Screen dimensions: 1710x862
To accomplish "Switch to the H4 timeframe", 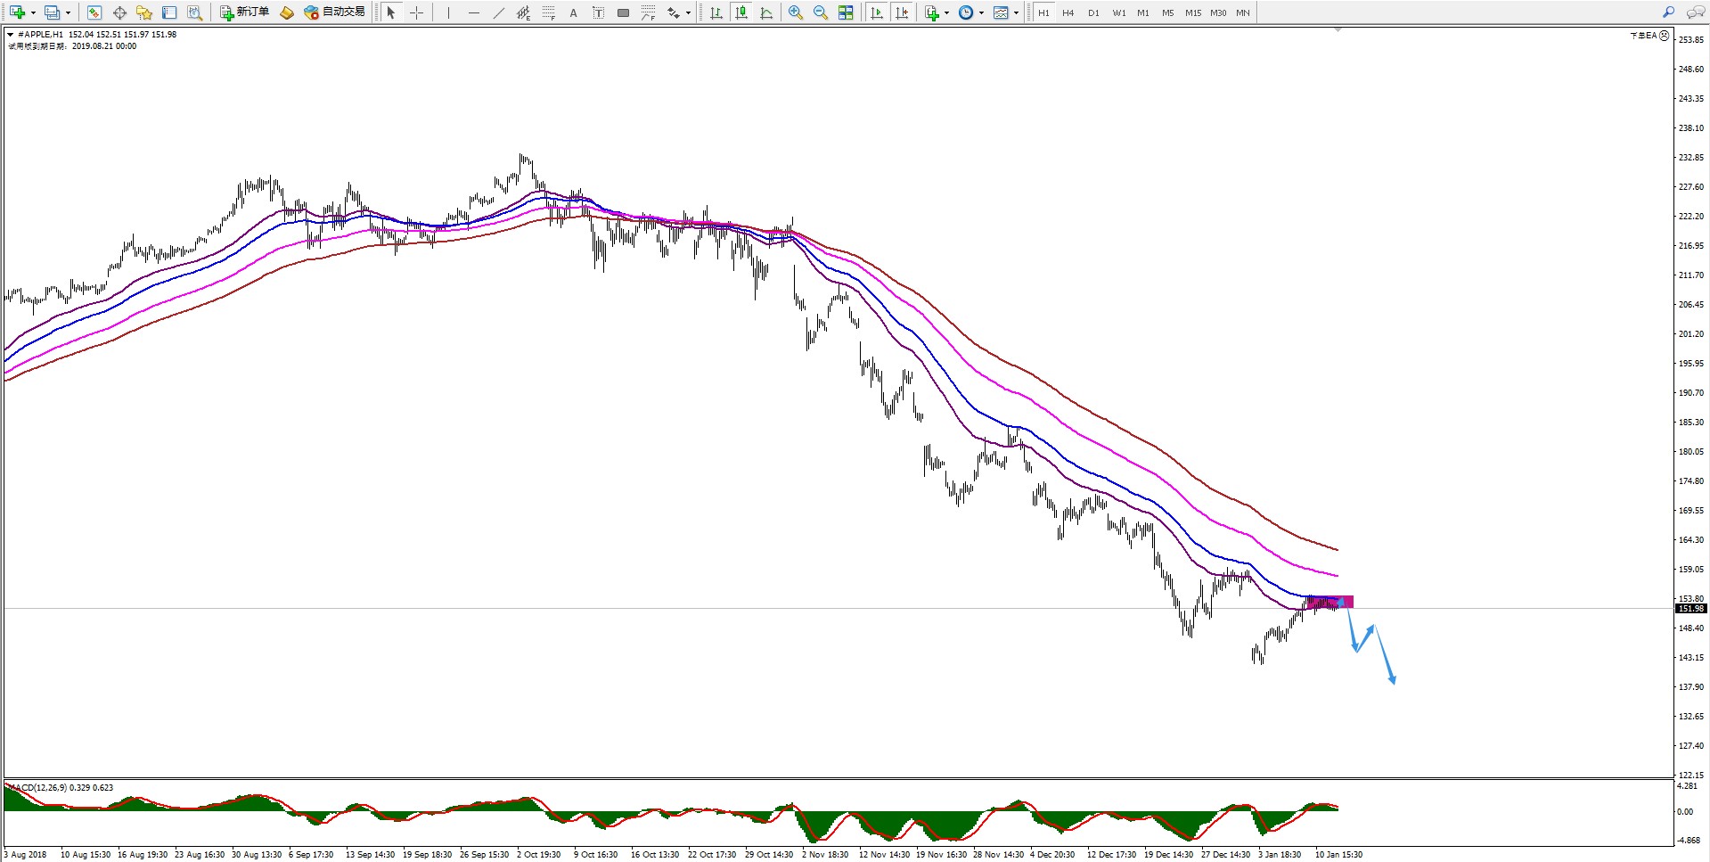I will (x=1068, y=12).
